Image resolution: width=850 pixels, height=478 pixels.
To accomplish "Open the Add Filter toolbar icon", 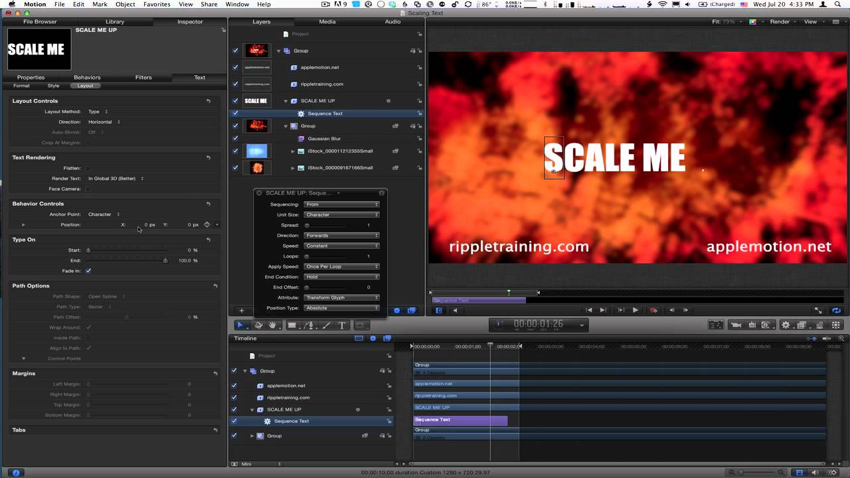I will pyautogui.click(x=802, y=325).
